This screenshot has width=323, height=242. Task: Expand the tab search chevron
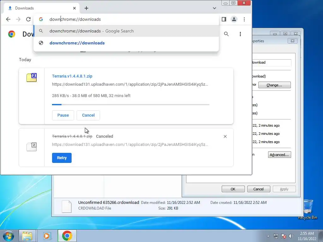[214, 8]
